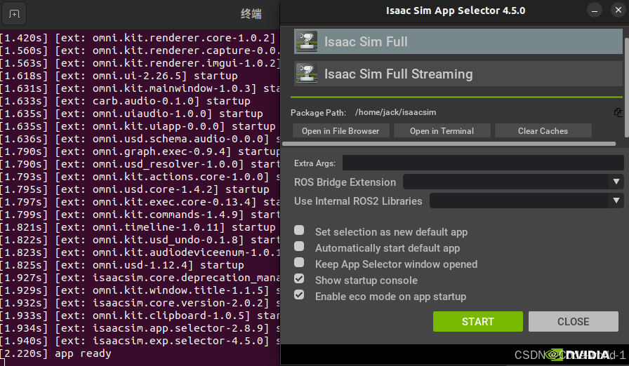Click the Isaac Sim App Selector 4.5.0 title
The height and width of the screenshot is (366, 629).
pyautogui.click(x=456, y=11)
